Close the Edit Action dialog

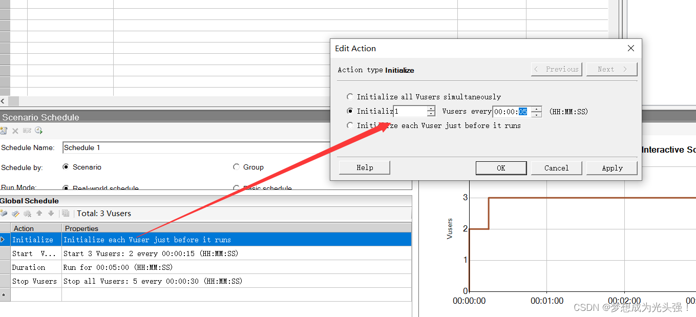coord(631,48)
